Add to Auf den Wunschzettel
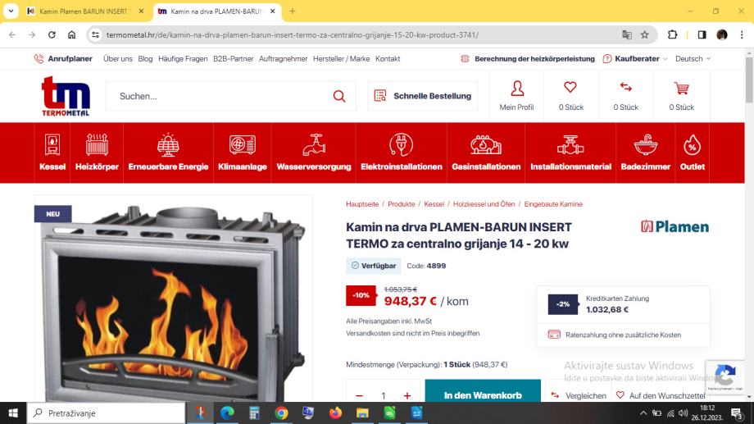This screenshot has width=754, height=424. click(661, 395)
